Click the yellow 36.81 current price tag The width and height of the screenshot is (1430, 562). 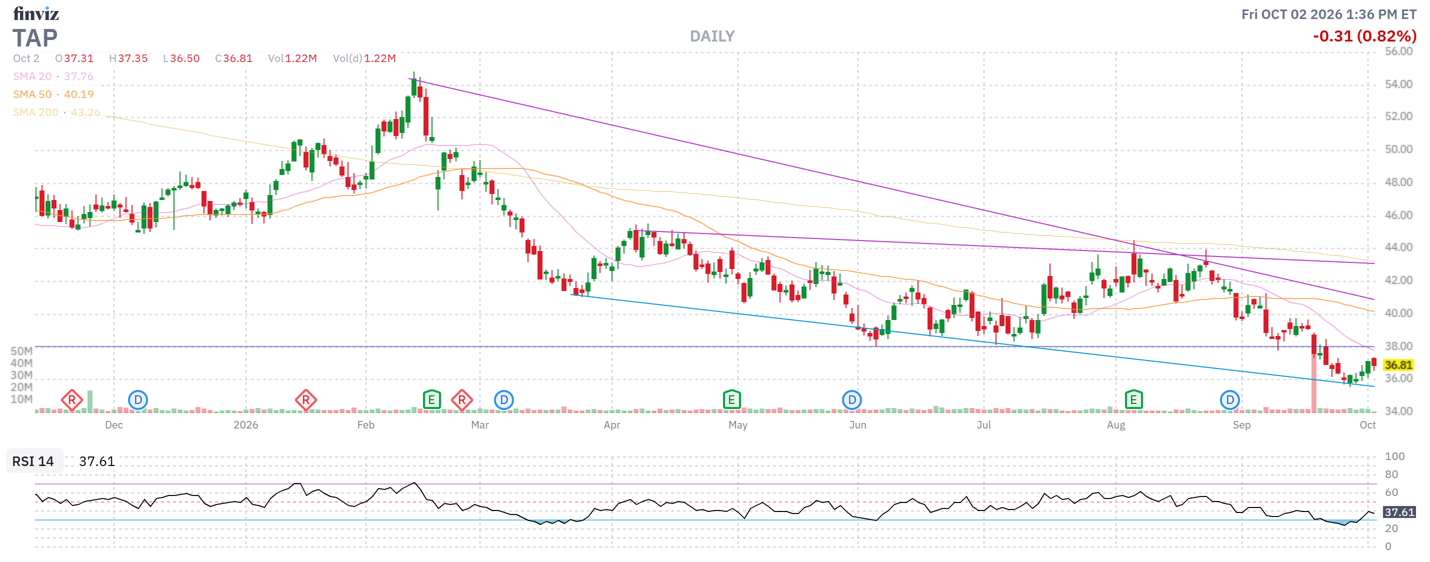pyautogui.click(x=1398, y=365)
